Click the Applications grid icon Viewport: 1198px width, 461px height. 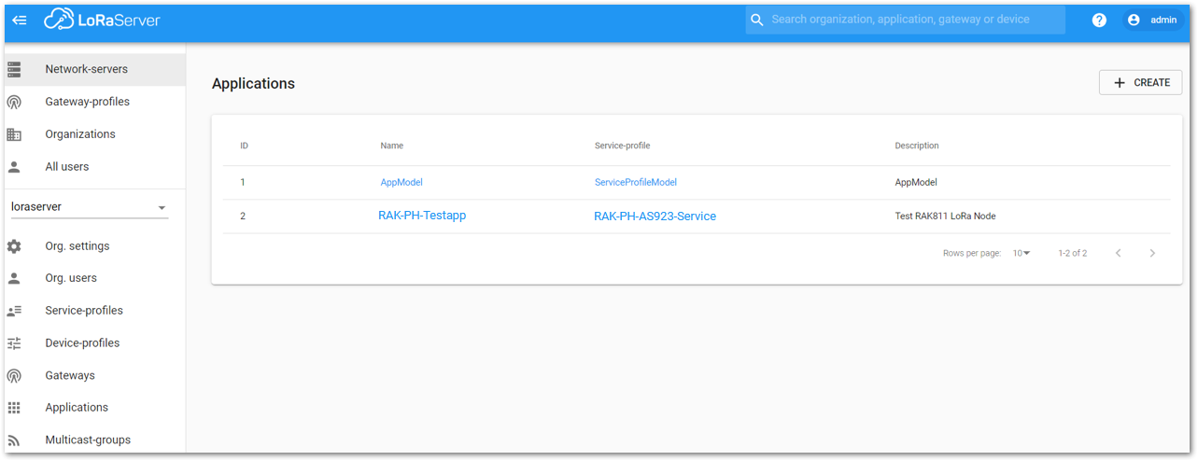coord(14,408)
